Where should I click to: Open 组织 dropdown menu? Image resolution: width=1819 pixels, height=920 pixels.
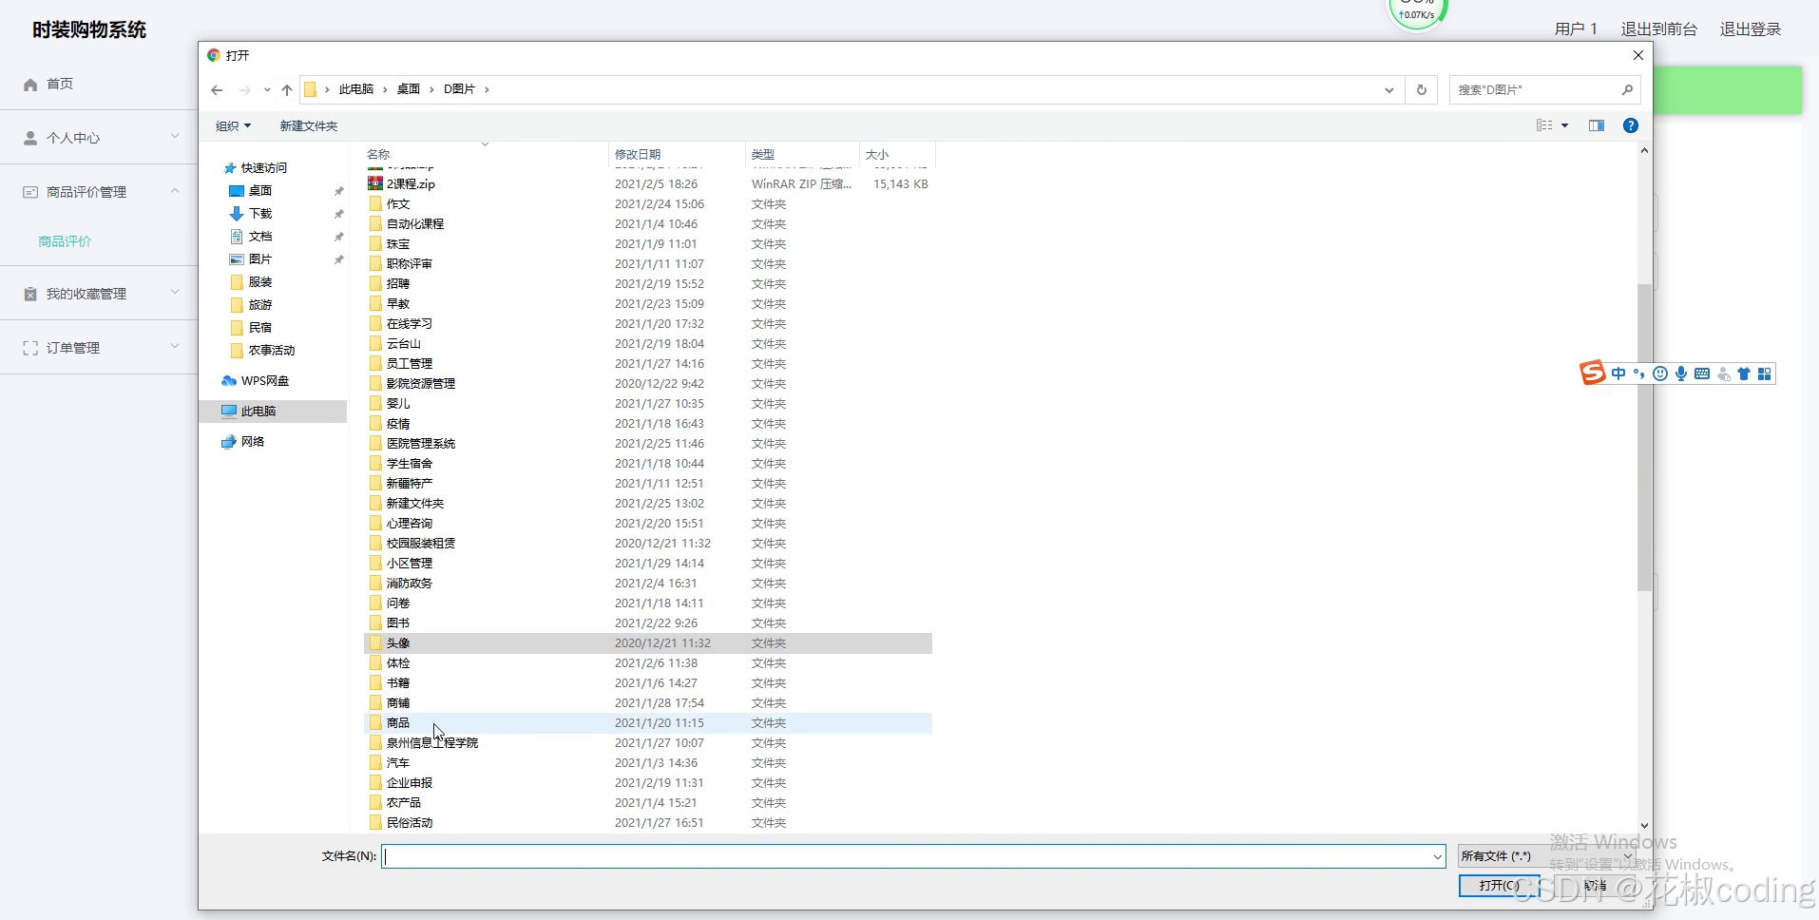pyautogui.click(x=233, y=125)
